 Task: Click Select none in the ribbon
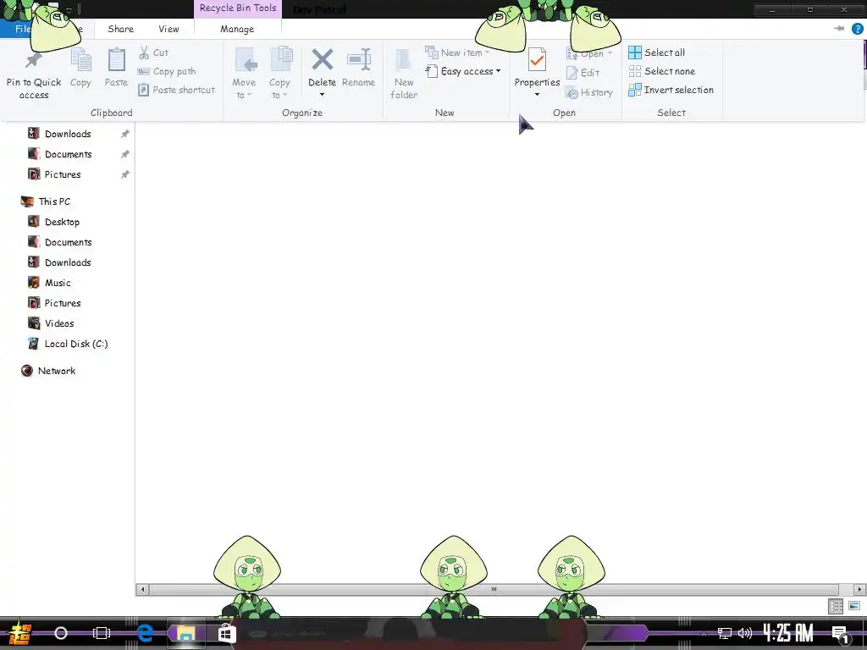[x=662, y=71]
